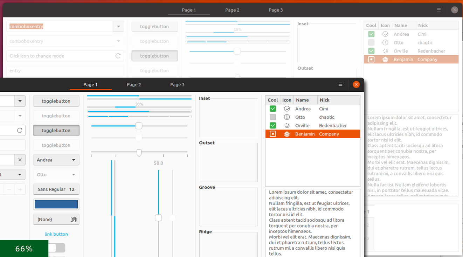Image resolution: width=463 pixels, height=257 pixels.
Task: Toggle Orville's Cool checkbox in background window
Action: click(371, 51)
